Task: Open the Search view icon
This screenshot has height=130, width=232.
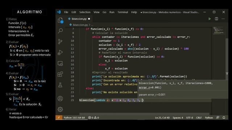Action: point(61,31)
